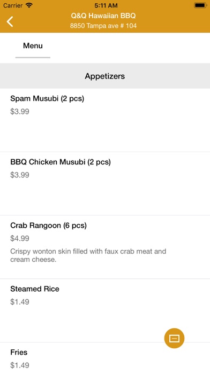Viewport: 210px width, 374px height.
Task: Select Crab Rangoon (6 pcs) item
Action: pyautogui.click(x=105, y=247)
